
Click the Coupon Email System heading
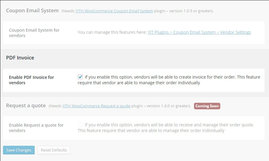pyautogui.click(x=32, y=11)
